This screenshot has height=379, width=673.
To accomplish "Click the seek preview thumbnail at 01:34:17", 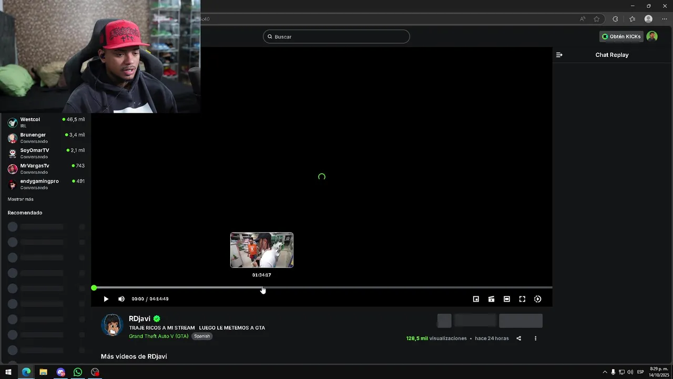I will pyautogui.click(x=262, y=250).
